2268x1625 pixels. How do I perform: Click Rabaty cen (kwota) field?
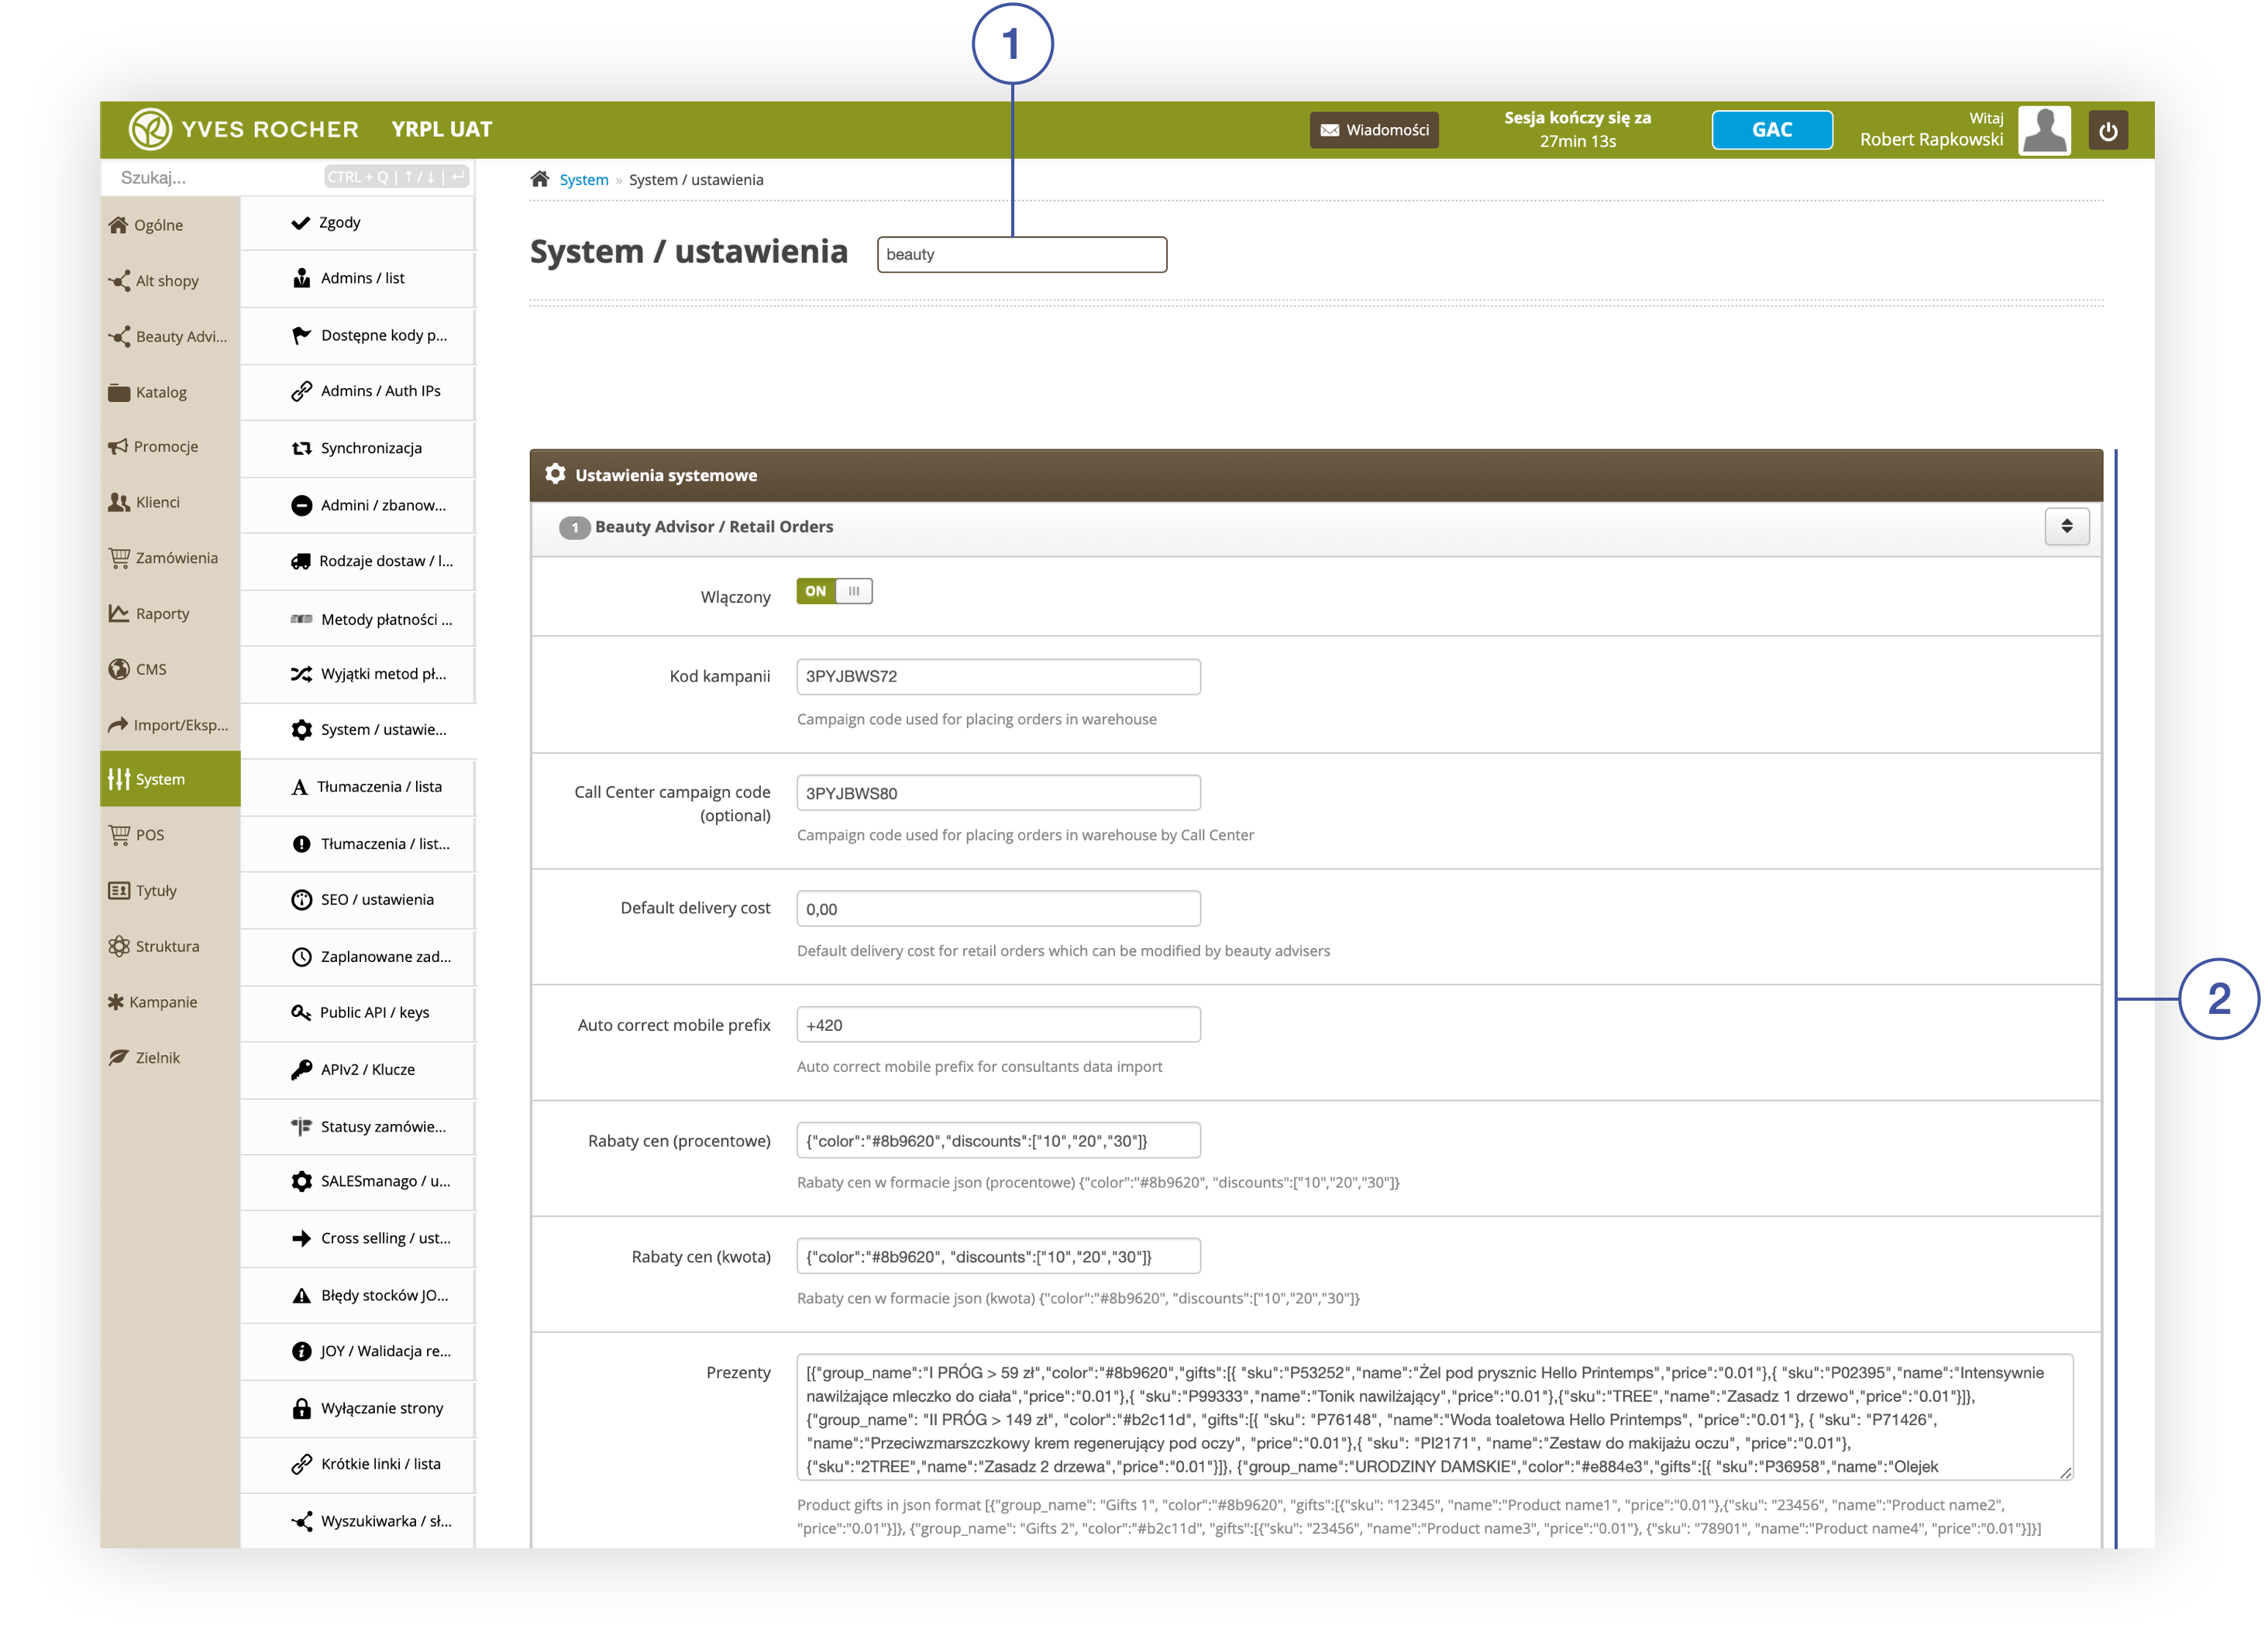pos(998,1256)
